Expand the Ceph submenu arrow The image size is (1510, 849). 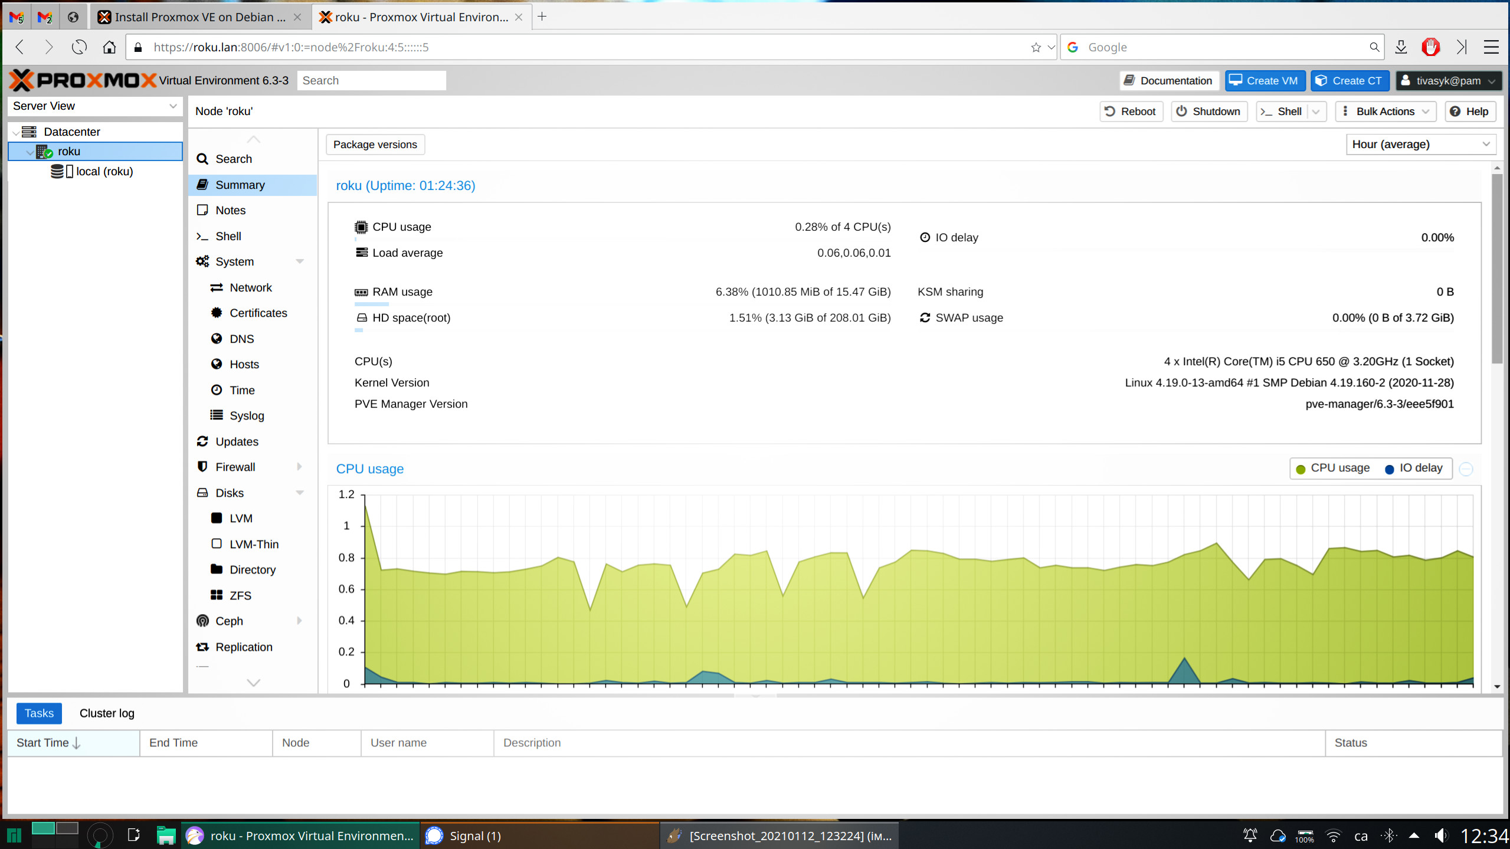pos(300,621)
